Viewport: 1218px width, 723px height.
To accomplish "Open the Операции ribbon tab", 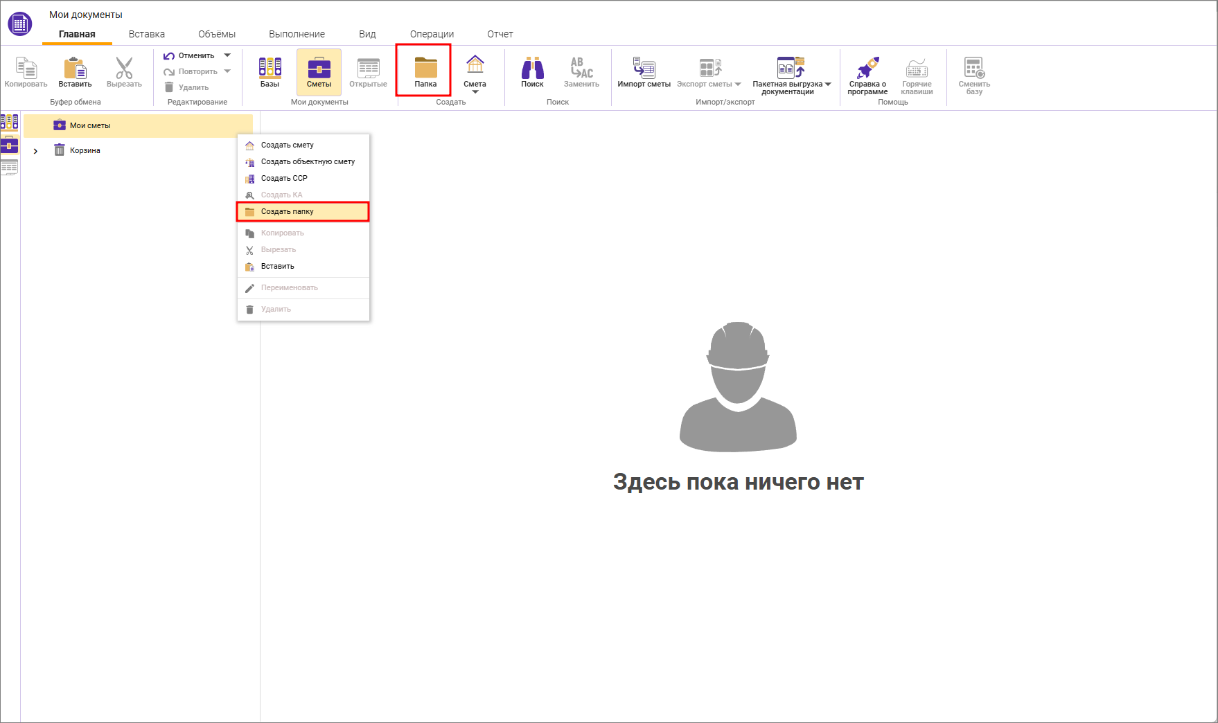I will click(x=432, y=34).
